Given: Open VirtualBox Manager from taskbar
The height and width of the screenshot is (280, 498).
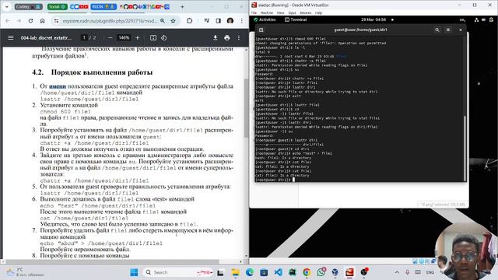Looking at the screenshot, I should tap(335, 272).
